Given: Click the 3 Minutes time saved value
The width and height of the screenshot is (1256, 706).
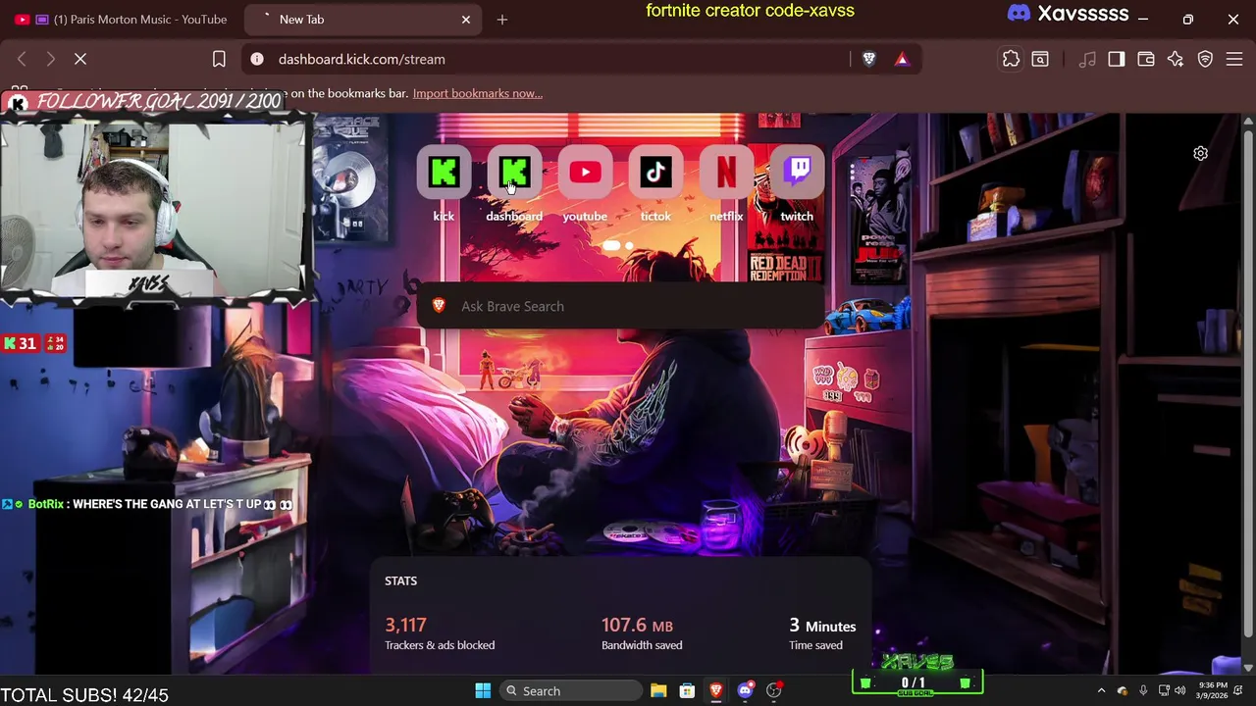Looking at the screenshot, I should click(822, 626).
